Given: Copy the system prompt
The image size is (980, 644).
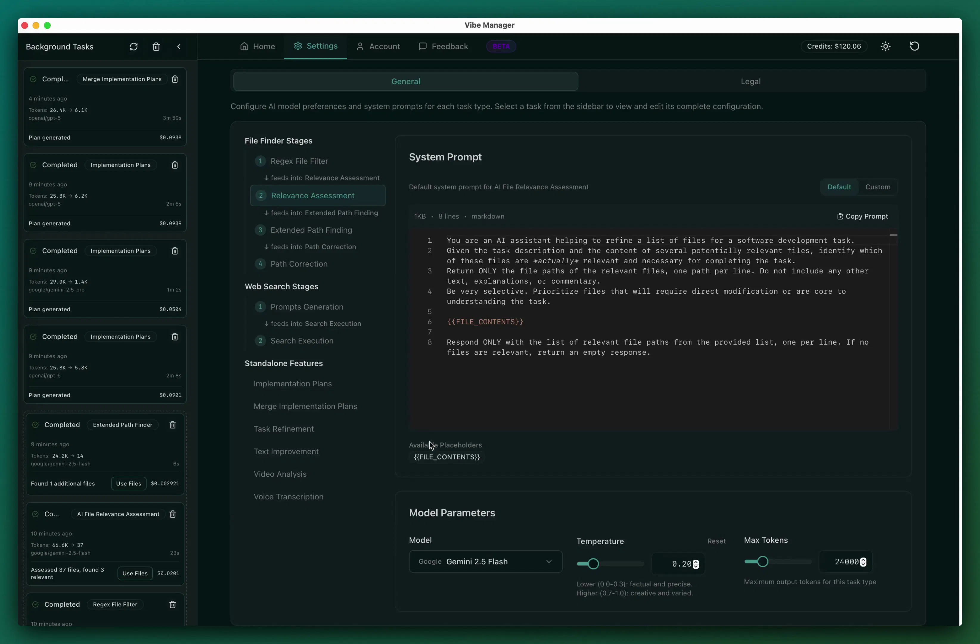Looking at the screenshot, I should point(862,216).
